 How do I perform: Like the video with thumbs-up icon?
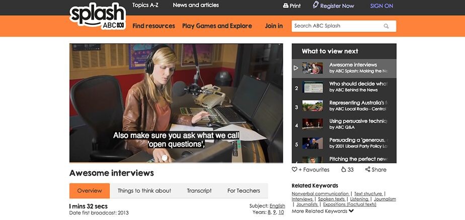click(x=343, y=170)
